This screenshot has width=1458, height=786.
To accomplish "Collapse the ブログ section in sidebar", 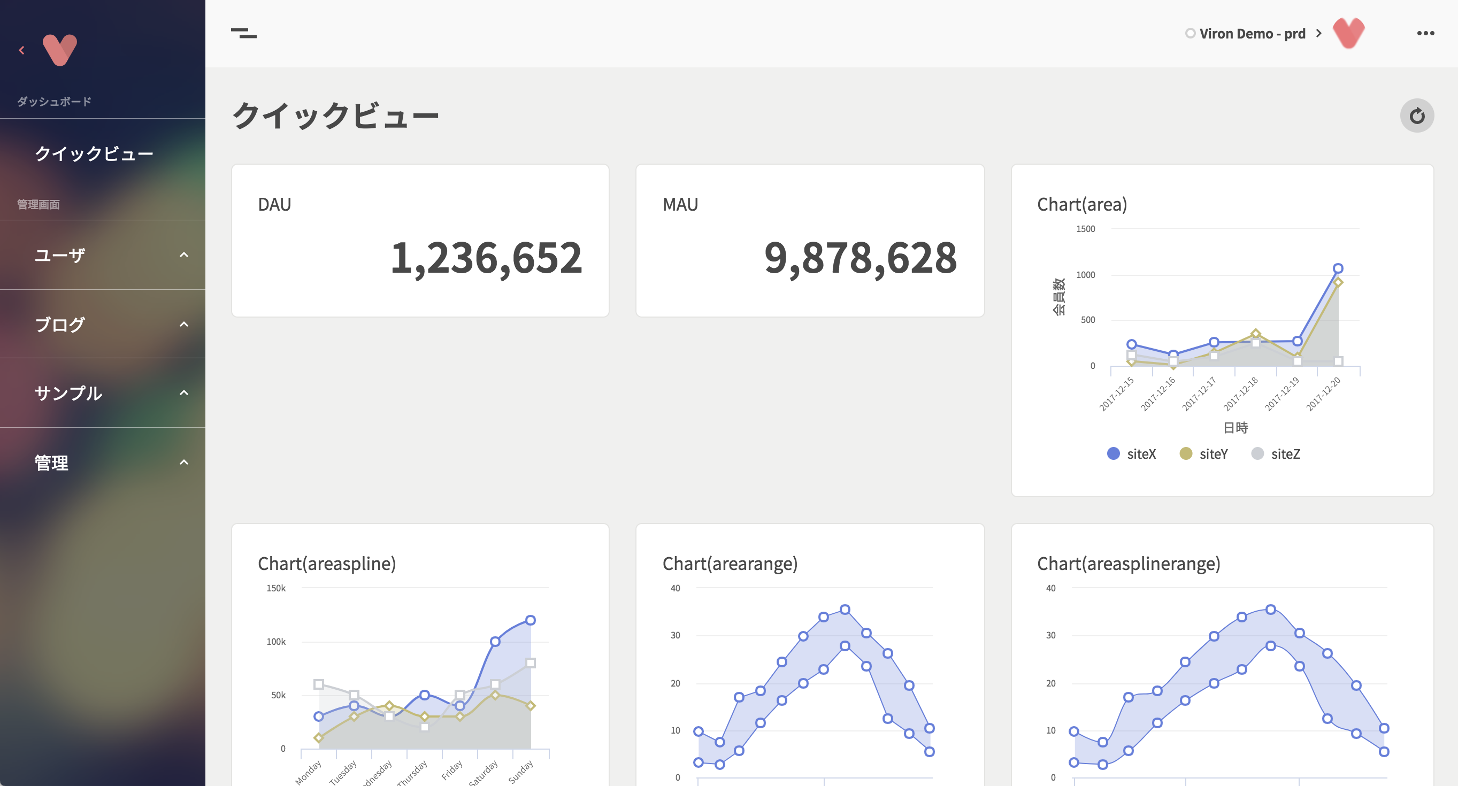I will point(183,323).
